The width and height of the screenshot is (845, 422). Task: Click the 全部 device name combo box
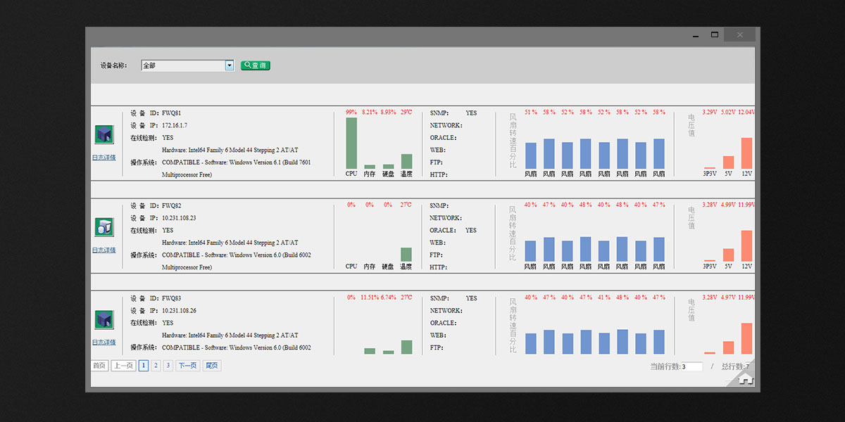pos(183,65)
